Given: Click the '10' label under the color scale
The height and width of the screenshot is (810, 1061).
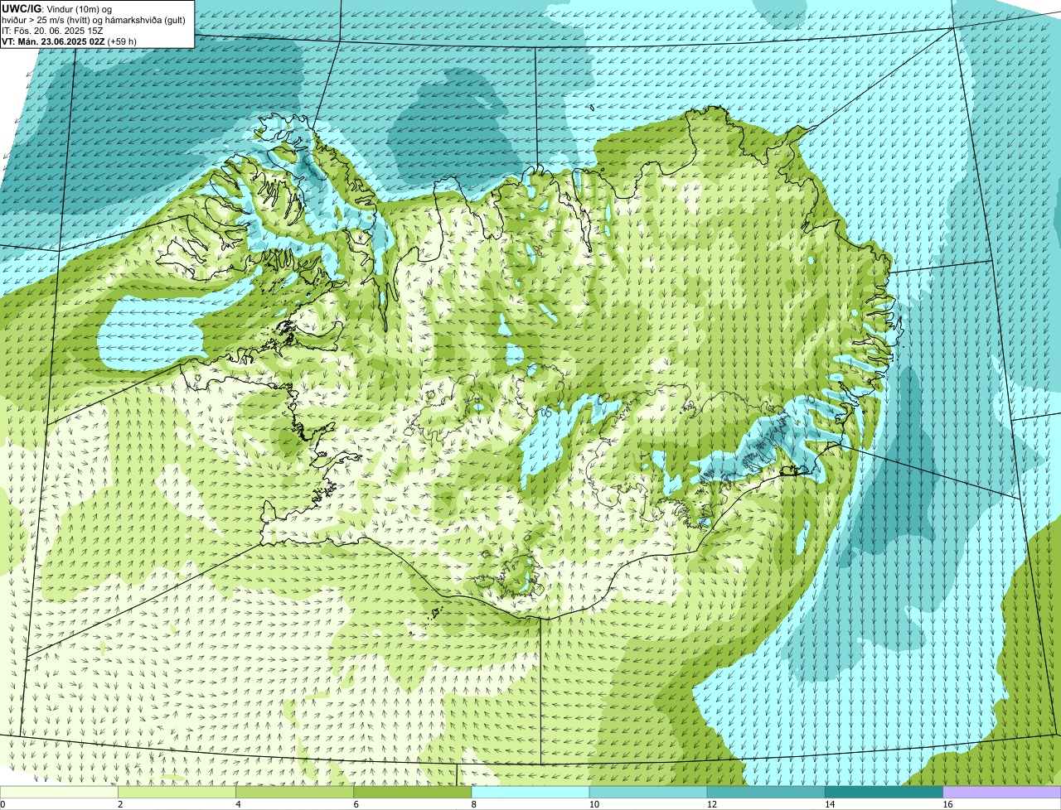Looking at the screenshot, I should [593, 804].
